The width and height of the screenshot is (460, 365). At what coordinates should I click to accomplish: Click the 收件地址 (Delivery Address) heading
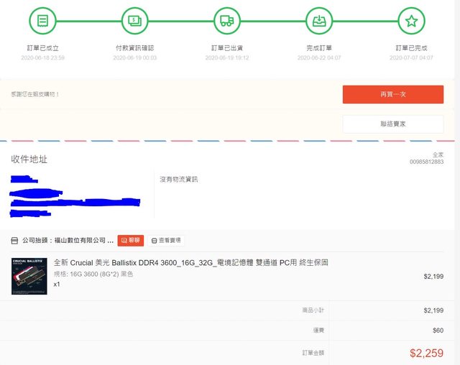(x=29, y=159)
